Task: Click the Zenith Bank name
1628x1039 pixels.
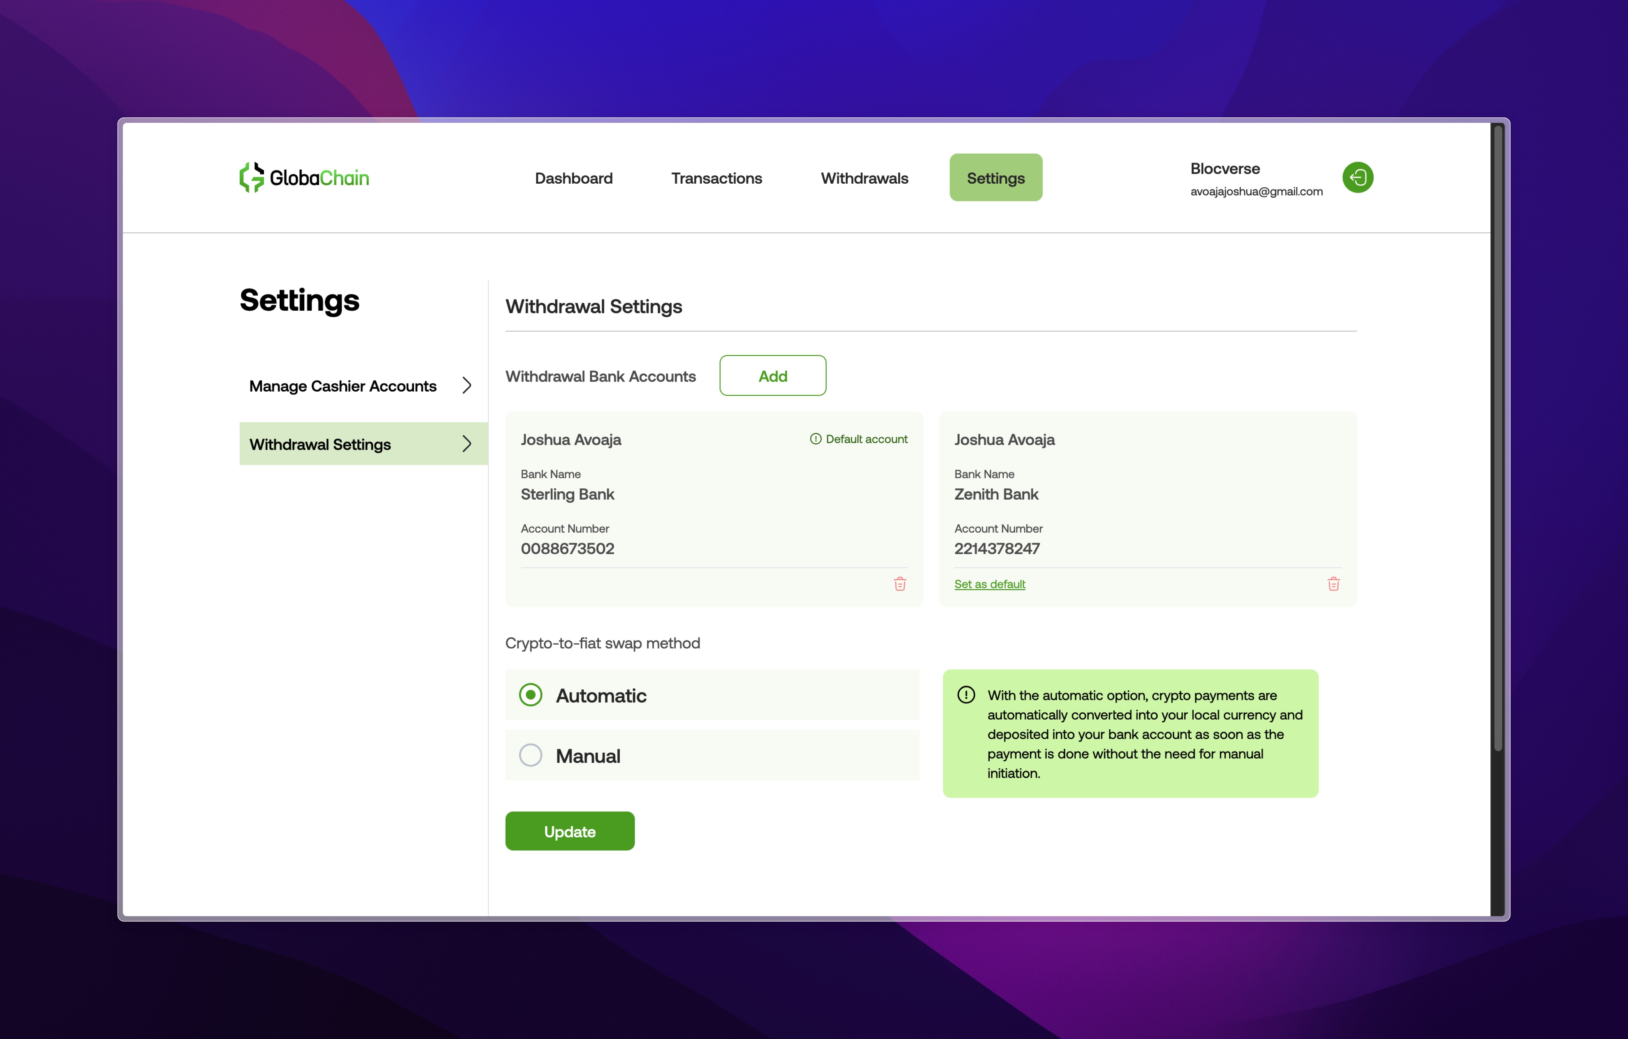Action: pos(996,494)
